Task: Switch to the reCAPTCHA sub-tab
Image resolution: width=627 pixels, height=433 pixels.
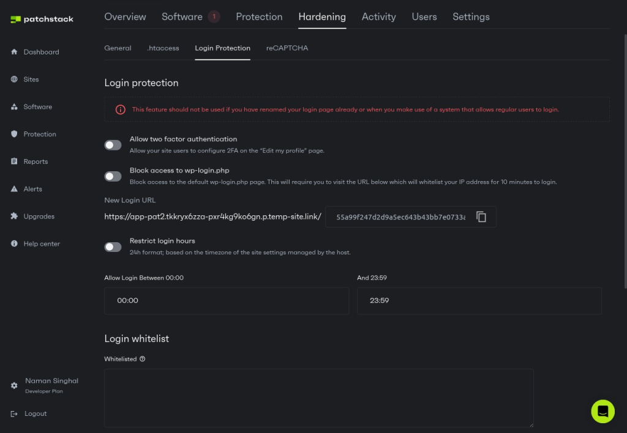Action: click(287, 48)
